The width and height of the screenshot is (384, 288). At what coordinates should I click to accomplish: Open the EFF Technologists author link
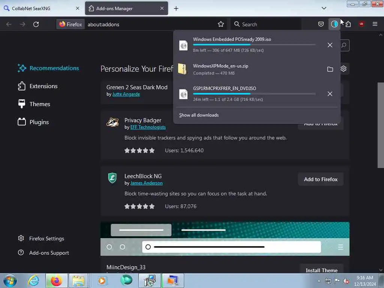[148, 127]
